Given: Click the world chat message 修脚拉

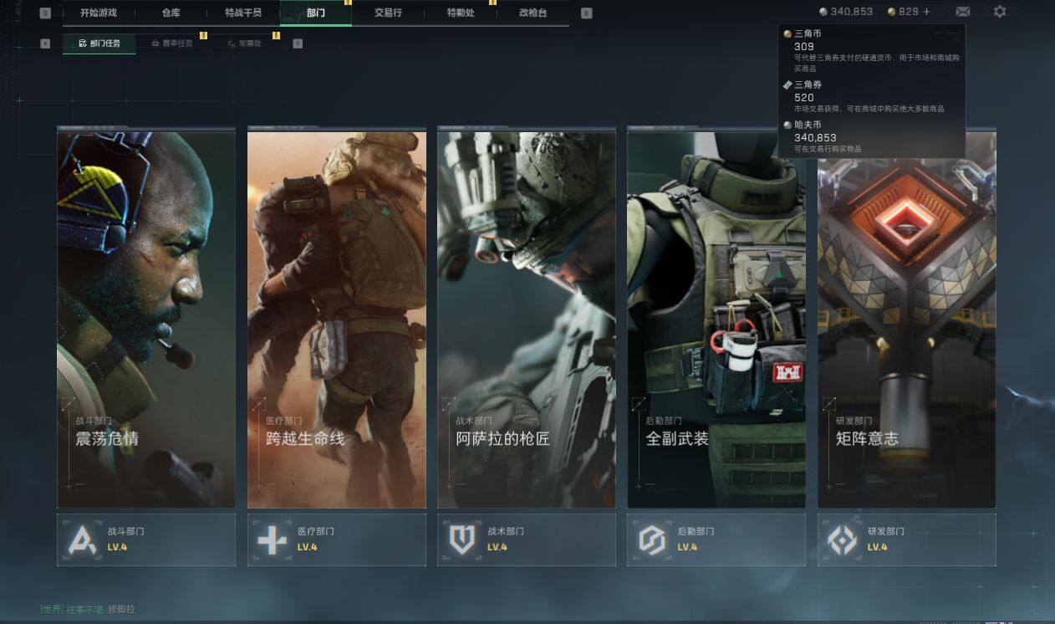Looking at the screenshot, I should tap(122, 610).
